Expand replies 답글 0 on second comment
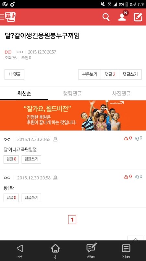Viewport: 146px width, 261px height. [x=11, y=198]
